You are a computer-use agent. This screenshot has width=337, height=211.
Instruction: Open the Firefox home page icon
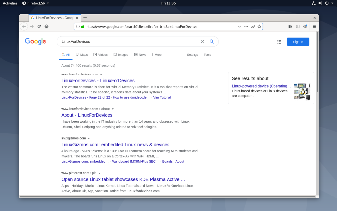tap(47, 26)
